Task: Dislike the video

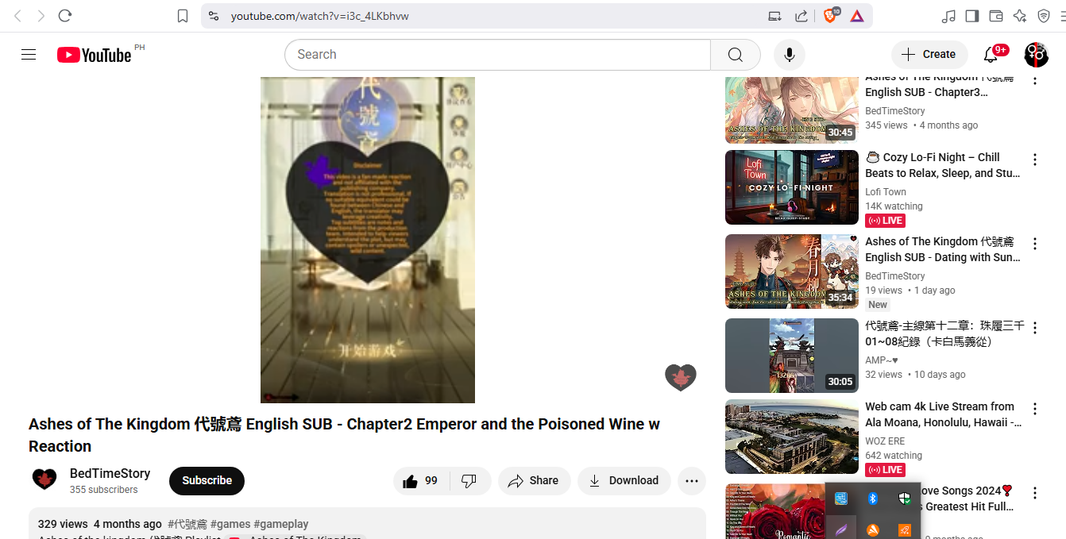Action: (x=469, y=480)
